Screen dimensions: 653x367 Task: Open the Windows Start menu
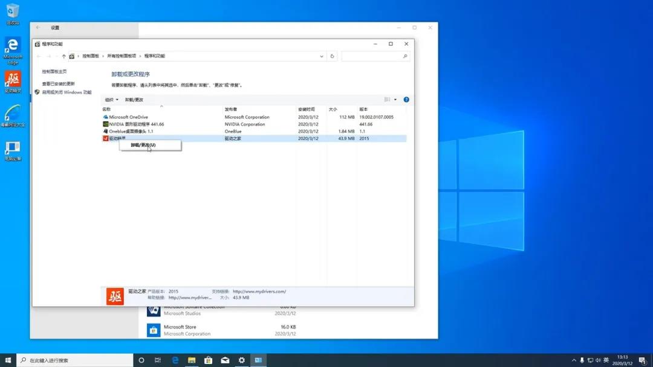[8, 360]
